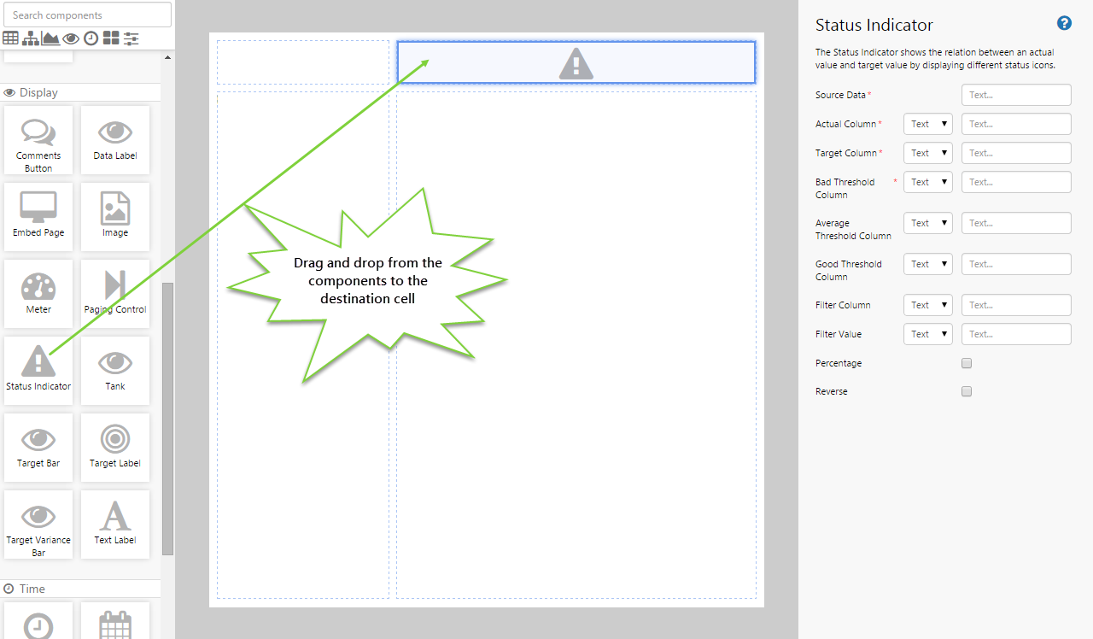Image resolution: width=1093 pixels, height=639 pixels.
Task: Select the Meter component tile
Action: click(38, 293)
